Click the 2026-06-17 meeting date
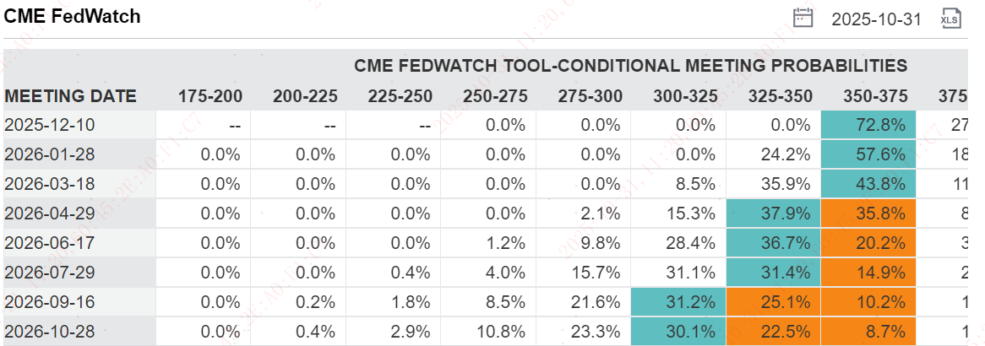The width and height of the screenshot is (985, 346). click(50, 242)
